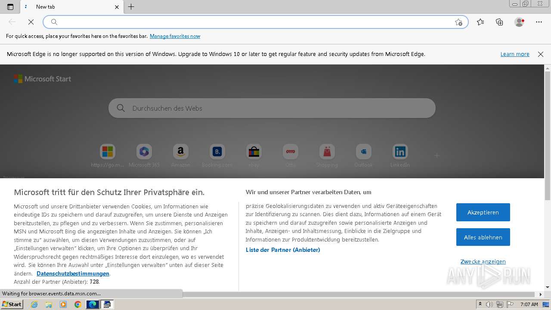Add this page to favorites star
This screenshot has width=551, height=310.
pyautogui.click(x=458, y=22)
